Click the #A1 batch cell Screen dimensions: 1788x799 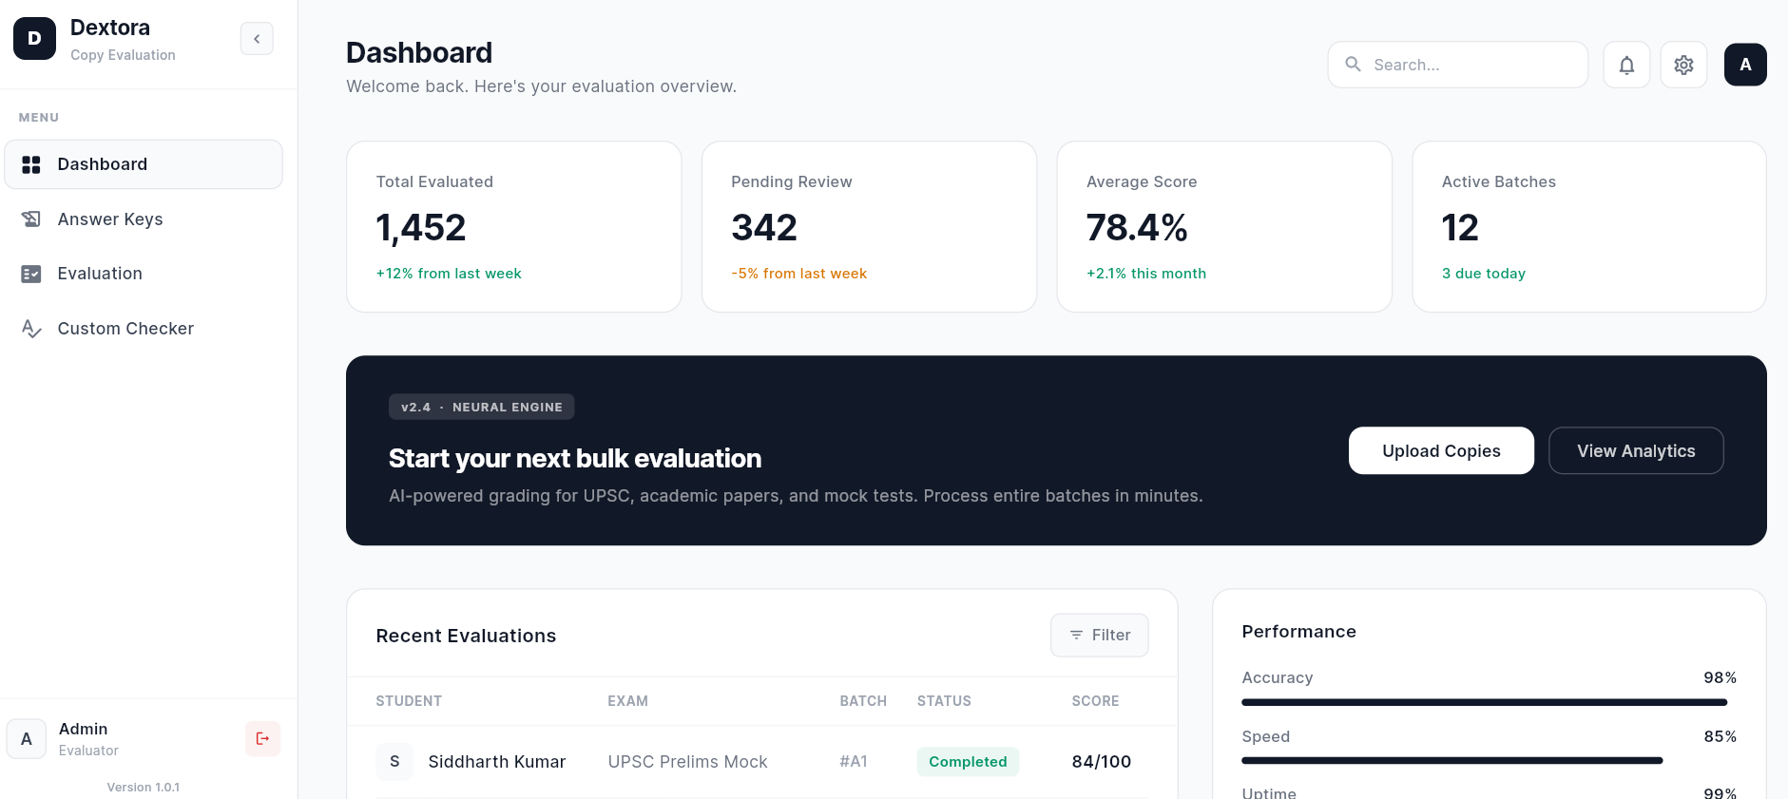point(854,762)
